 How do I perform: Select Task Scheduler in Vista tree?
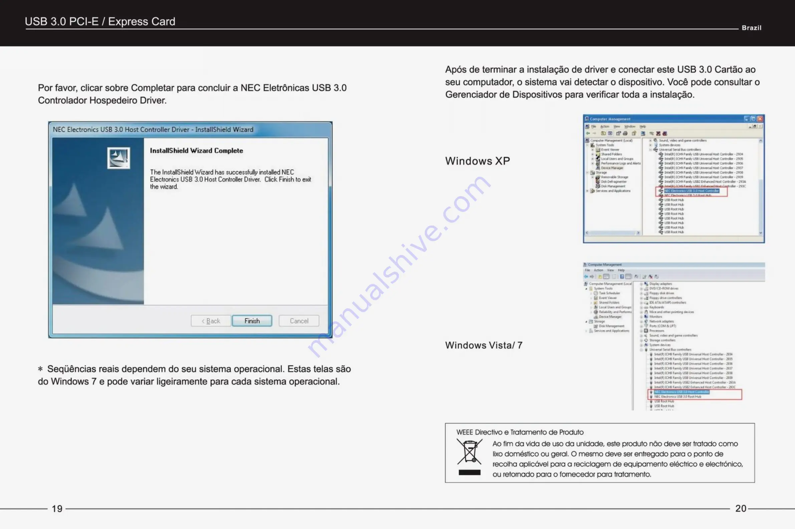610,293
